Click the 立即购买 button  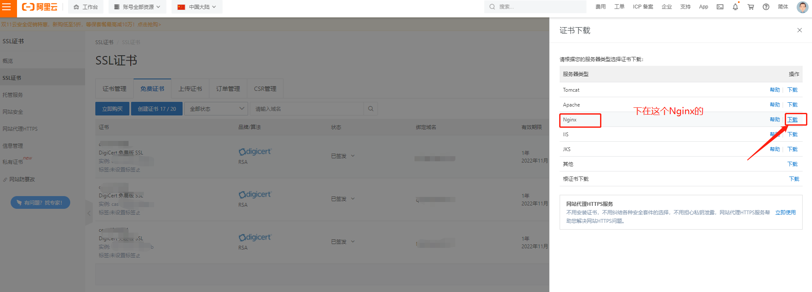[x=112, y=109]
